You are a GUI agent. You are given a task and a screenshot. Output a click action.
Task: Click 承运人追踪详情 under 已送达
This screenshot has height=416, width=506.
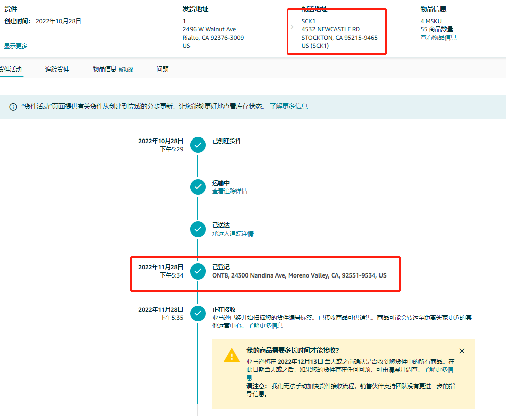(x=232, y=233)
